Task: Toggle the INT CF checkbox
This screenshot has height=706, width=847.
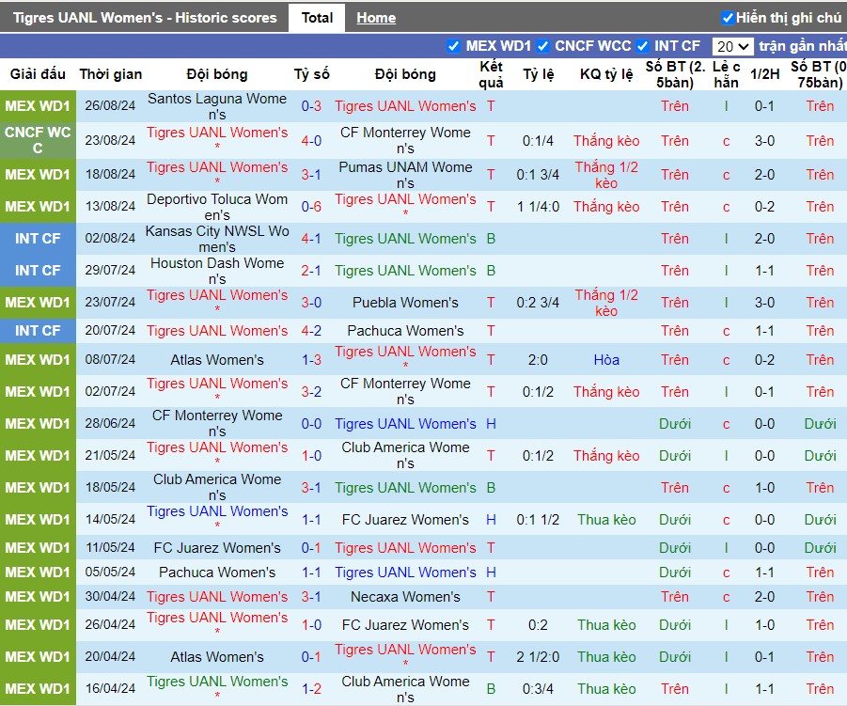Action: tap(642, 46)
